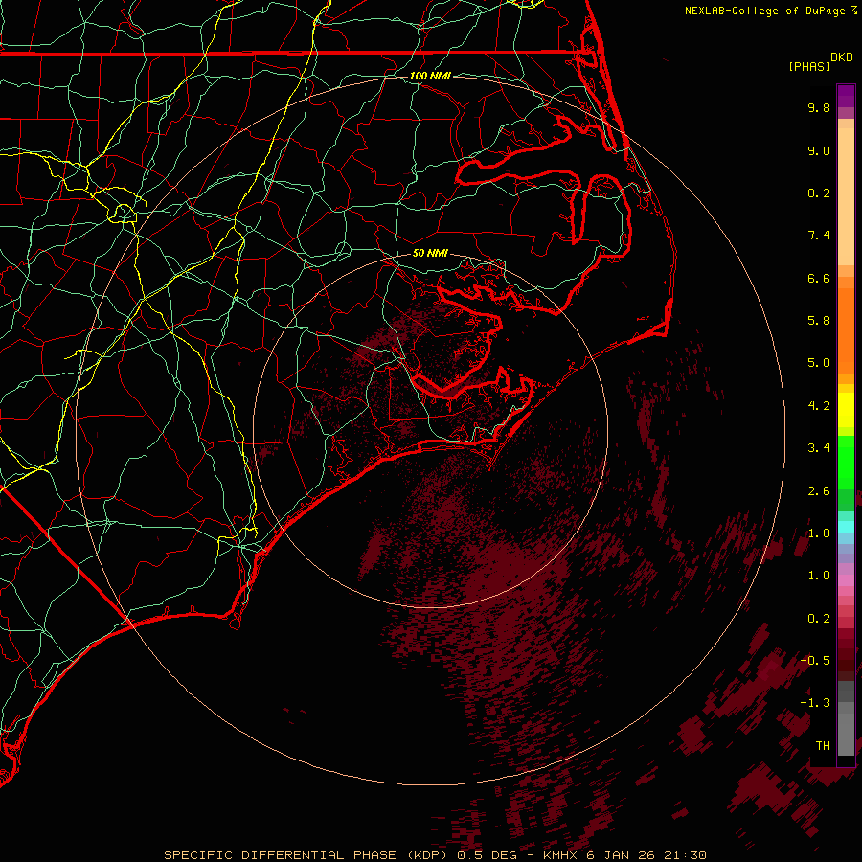Click the 1.0 legend value label
The image size is (862, 862).
(819, 576)
